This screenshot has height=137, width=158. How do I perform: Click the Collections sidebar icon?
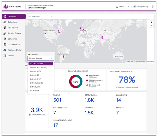(5, 22)
